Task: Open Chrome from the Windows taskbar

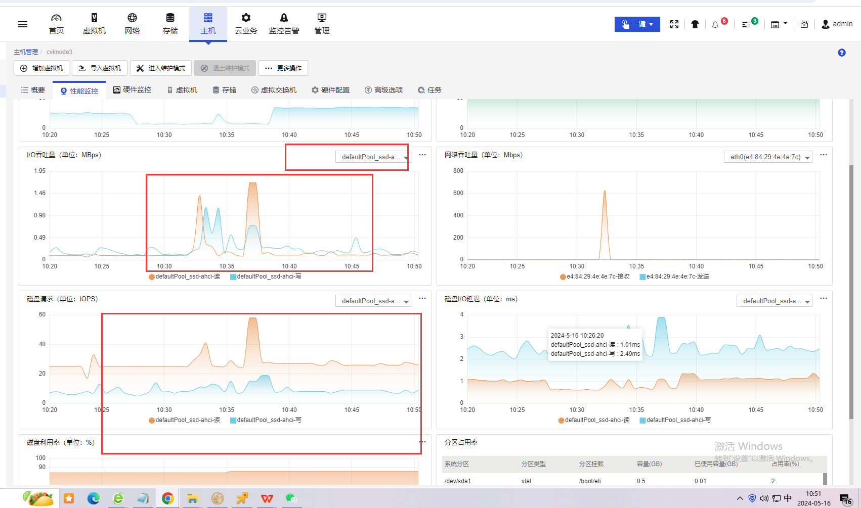Action: click(167, 498)
